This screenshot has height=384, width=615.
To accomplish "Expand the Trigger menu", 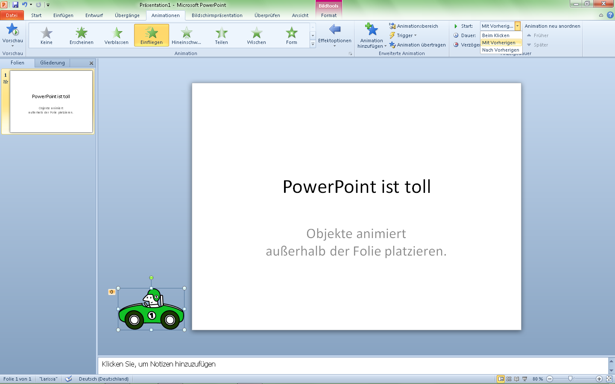I will tap(403, 35).
